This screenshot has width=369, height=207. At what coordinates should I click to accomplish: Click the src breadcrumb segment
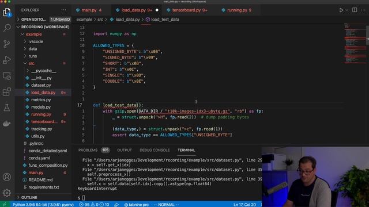pyautogui.click(x=100, y=20)
